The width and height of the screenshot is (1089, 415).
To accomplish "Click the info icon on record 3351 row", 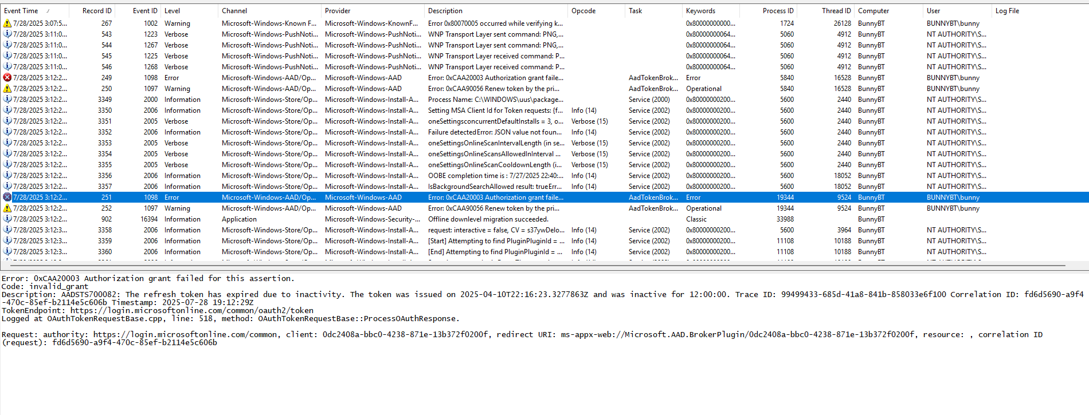I will coord(7,121).
